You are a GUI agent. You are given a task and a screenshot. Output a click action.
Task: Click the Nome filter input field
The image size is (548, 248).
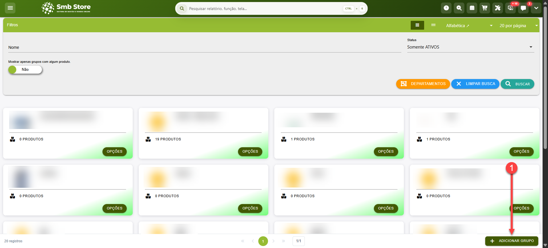pos(205,47)
